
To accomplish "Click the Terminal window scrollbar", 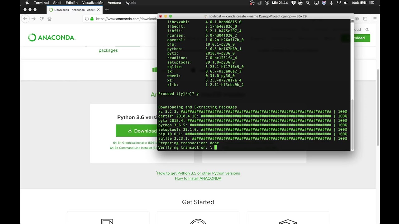I will tap(353, 124).
